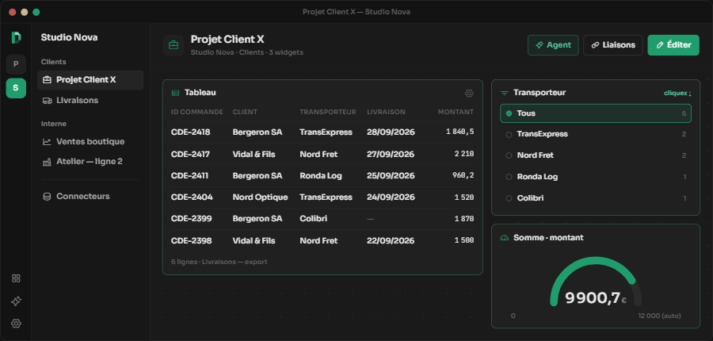Screen dimensions: 713x341
Task: Click Colibri cell in the table
Action: (x=313, y=219)
